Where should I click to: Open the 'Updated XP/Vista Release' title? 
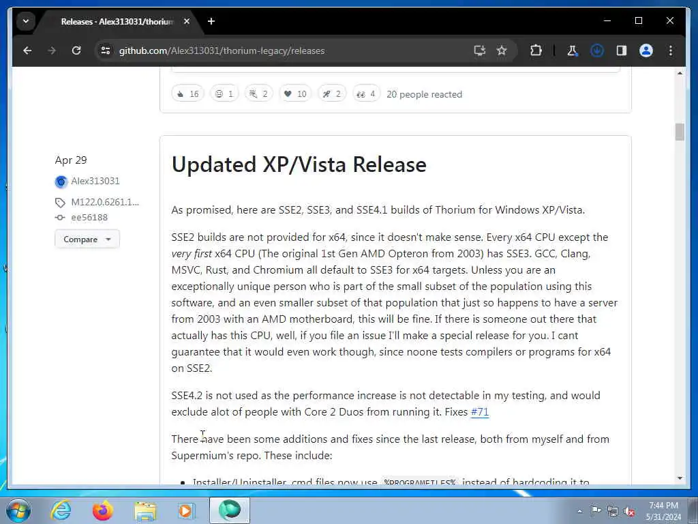coord(299,164)
